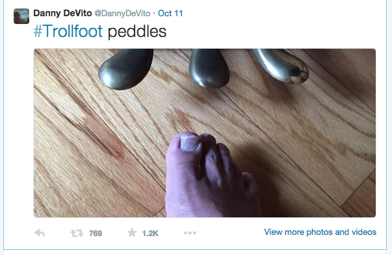Open Danny DeVito's profile avatar
The image size is (392, 255).
point(21,16)
